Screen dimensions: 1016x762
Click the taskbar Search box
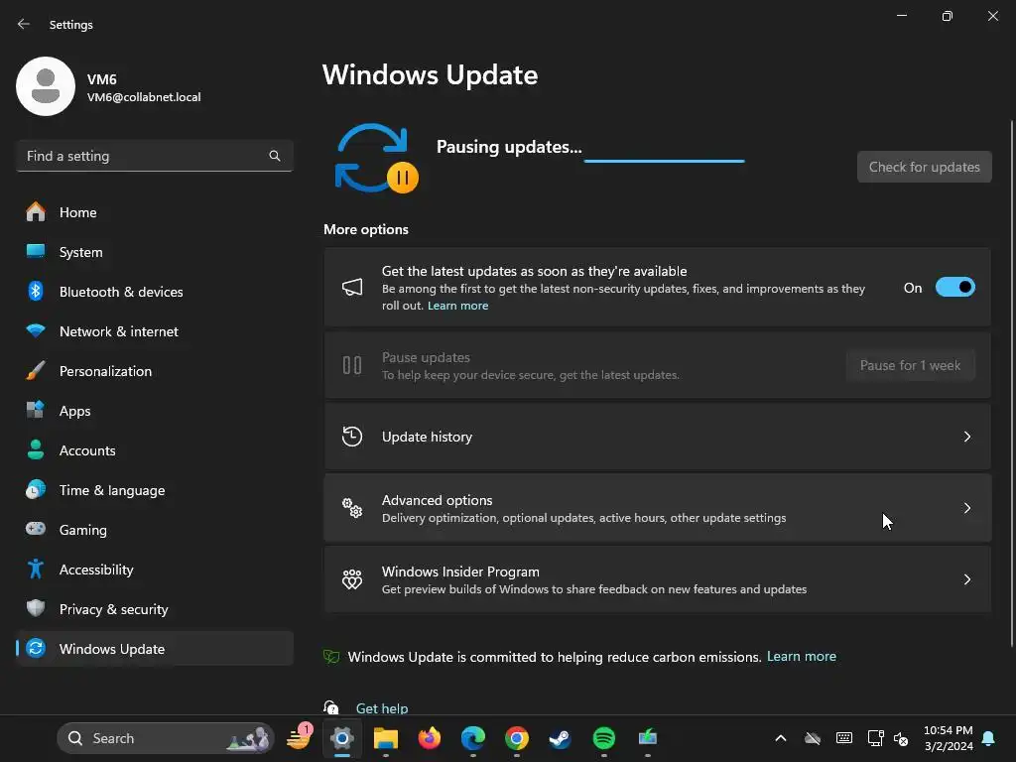coord(166,738)
